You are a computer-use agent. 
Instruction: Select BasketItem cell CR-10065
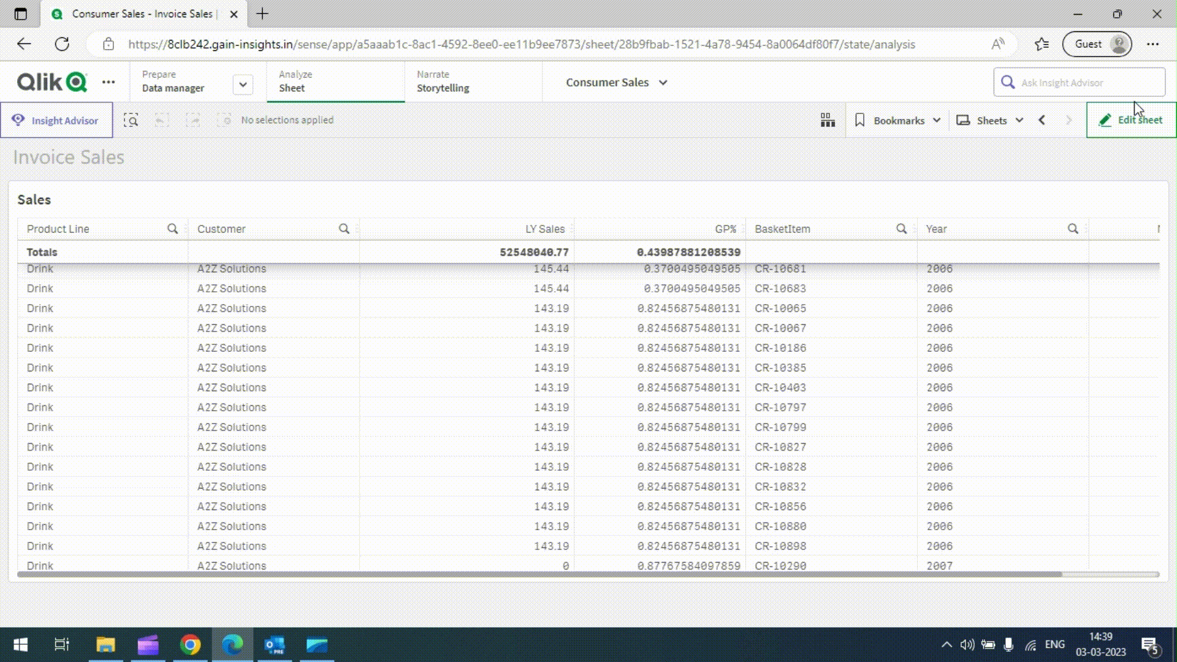coord(780,308)
